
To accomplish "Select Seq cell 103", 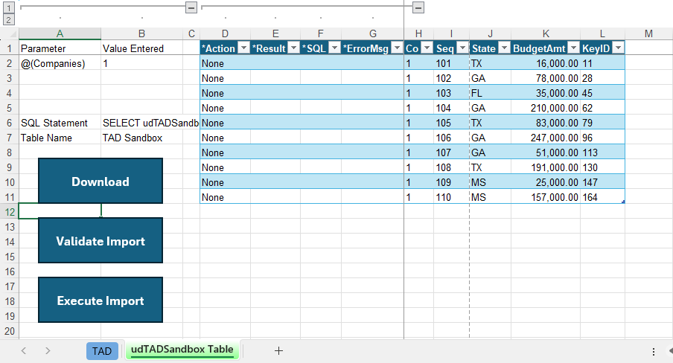I will click(x=452, y=93).
